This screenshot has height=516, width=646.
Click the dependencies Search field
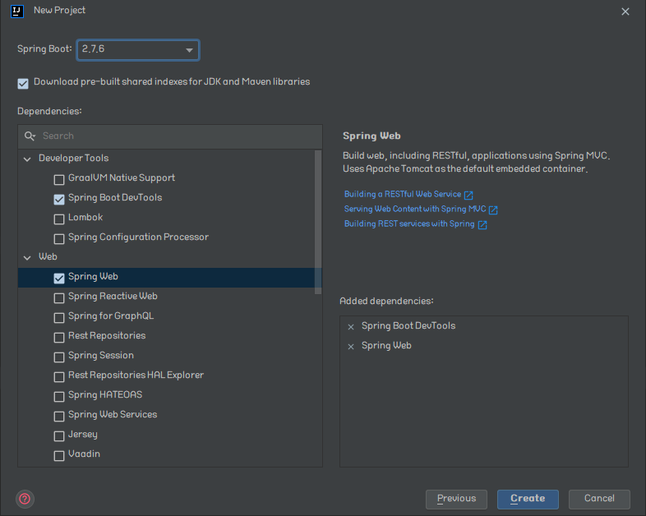tap(170, 136)
